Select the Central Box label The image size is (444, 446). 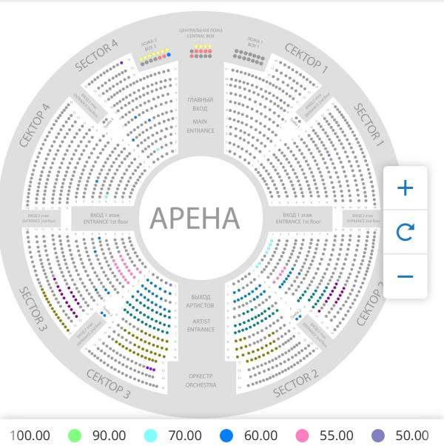pyautogui.click(x=201, y=33)
